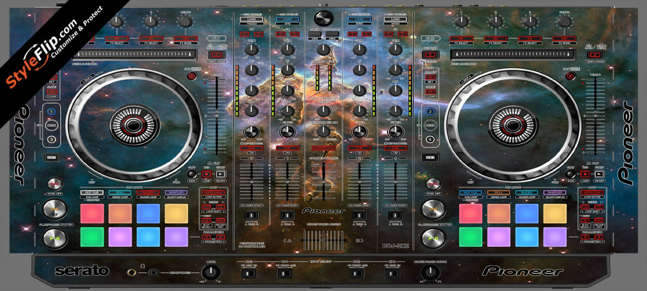Hit the right deck play/pause button
Image resolution: width=647 pixels, height=291 pixels.
[433, 238]
